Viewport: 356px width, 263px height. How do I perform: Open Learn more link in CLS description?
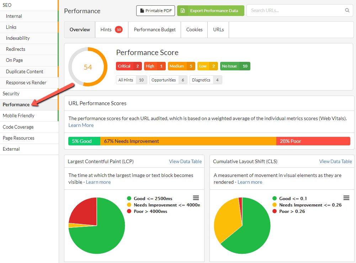click(x=250, y=182)
